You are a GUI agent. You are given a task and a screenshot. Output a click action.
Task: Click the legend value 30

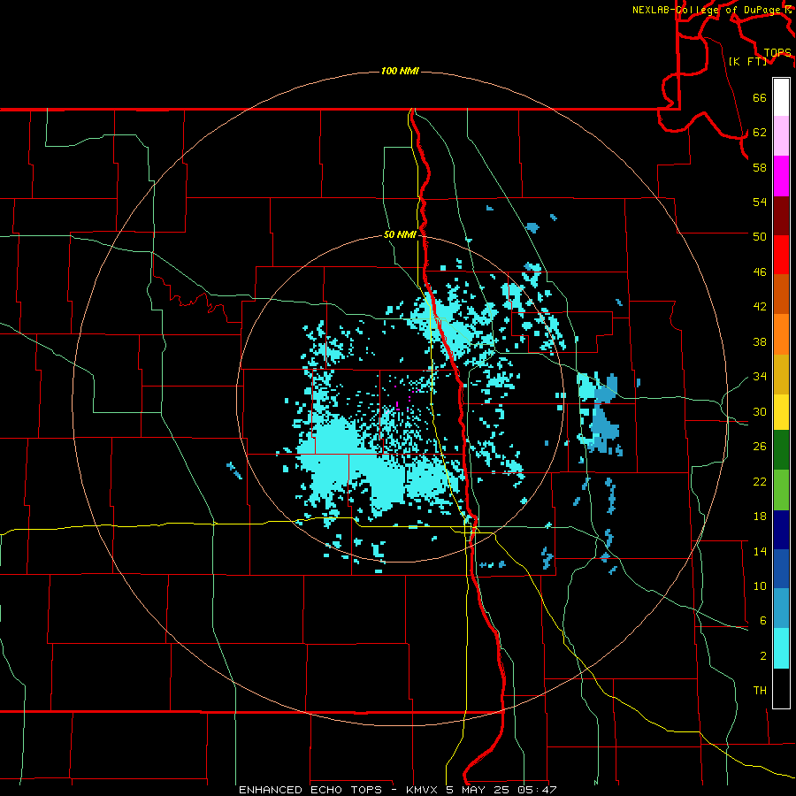point(760,411)
